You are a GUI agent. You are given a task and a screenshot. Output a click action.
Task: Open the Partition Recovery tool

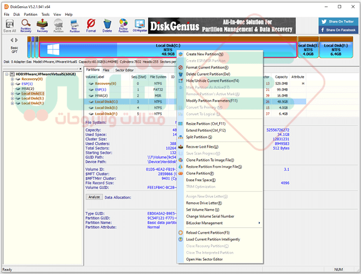[26, 26]
